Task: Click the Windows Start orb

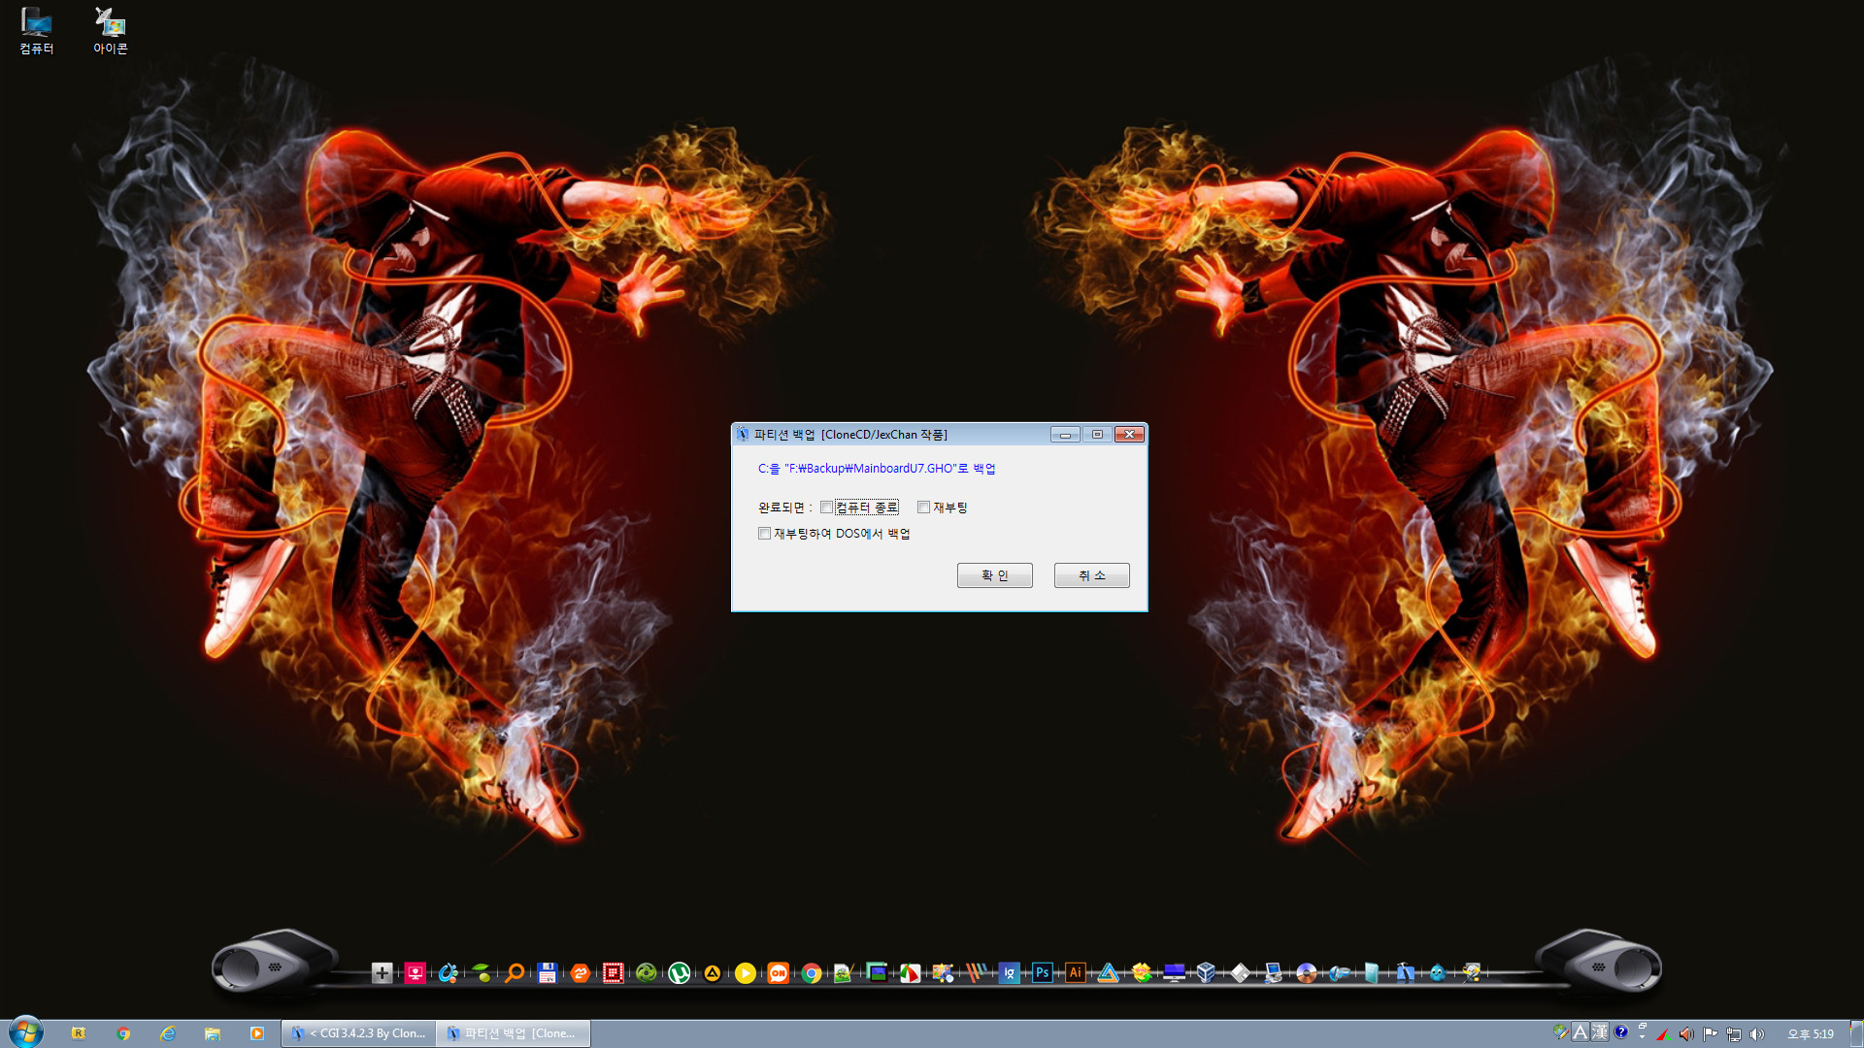Action: coord(26,1032)
